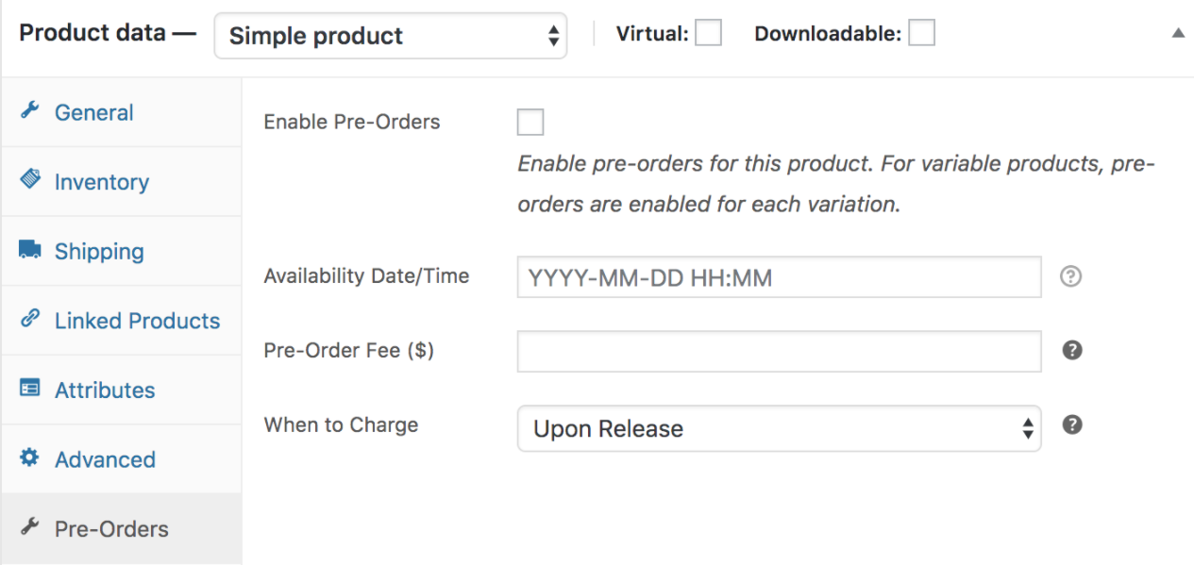The width and height of the screenshot is (1194, 565).
Task: Open the Linked Products tab
Action: click(137, 321)
